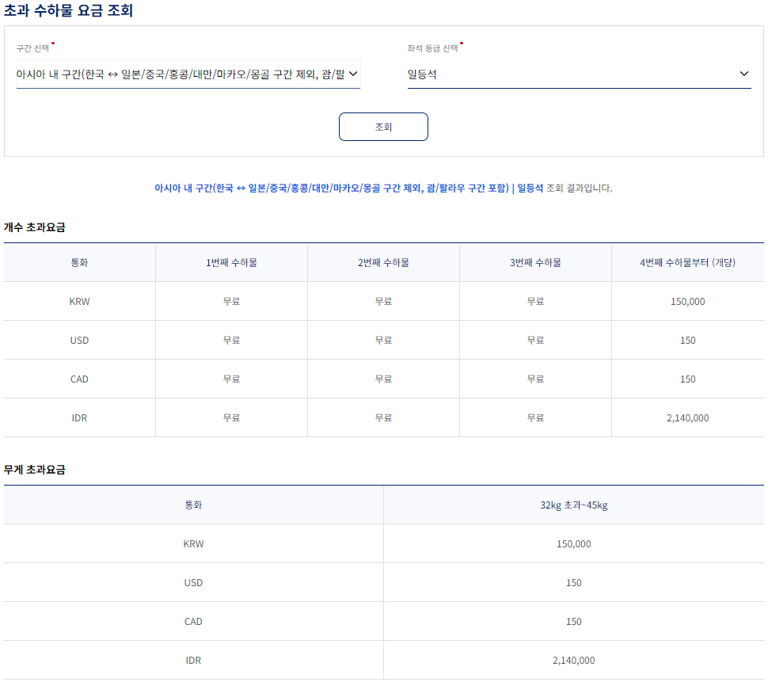
Task: Click the 3번째 수하물 column header
Action: [x=534, y=262]
